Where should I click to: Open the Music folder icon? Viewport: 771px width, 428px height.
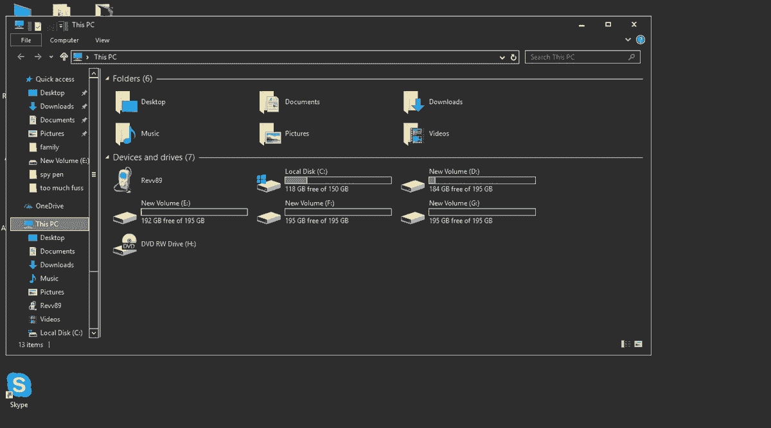pyautogui.click(x=124, y=133)
